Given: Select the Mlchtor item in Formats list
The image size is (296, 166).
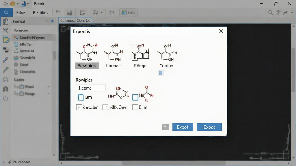Looking at the screenshot, I should pyautogui.click(x=26, y=44).
